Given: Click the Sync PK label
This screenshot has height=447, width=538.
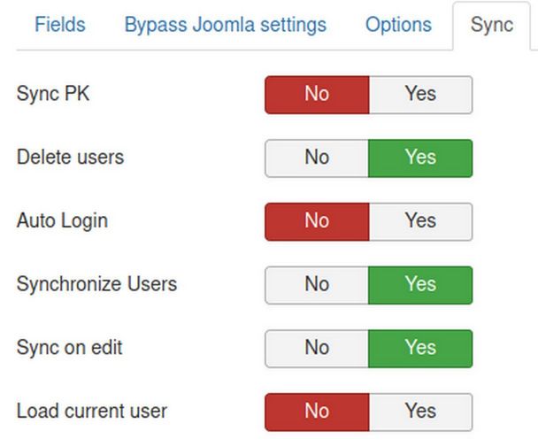Looking at the screenshot, I should (x=53, y=94).
